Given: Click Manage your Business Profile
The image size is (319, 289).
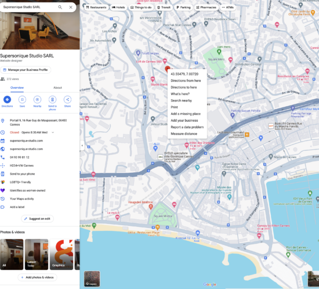Looking at the screenshot, I should [x=26, y=70].
